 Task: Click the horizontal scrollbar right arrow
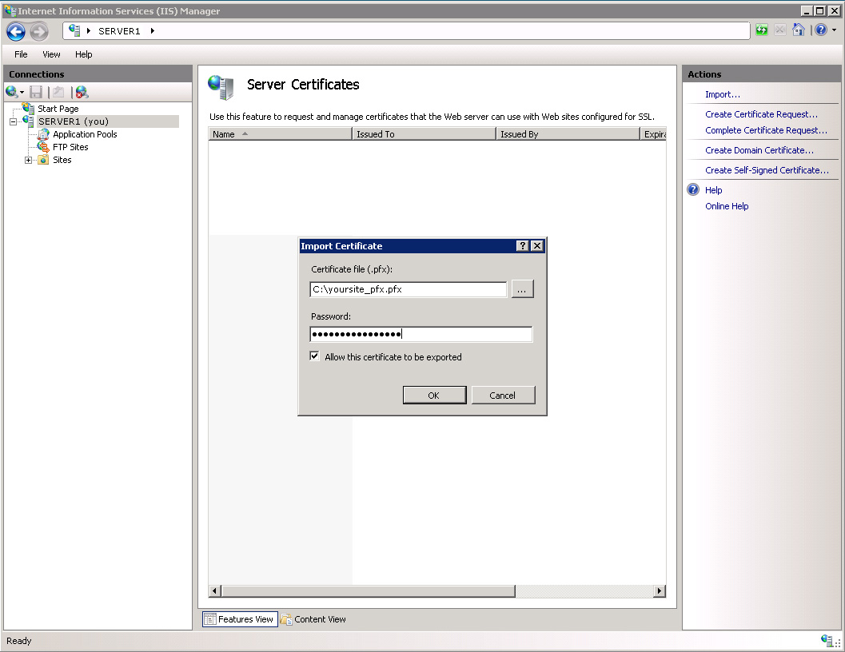pyautogui.click(x=659, y=590)
